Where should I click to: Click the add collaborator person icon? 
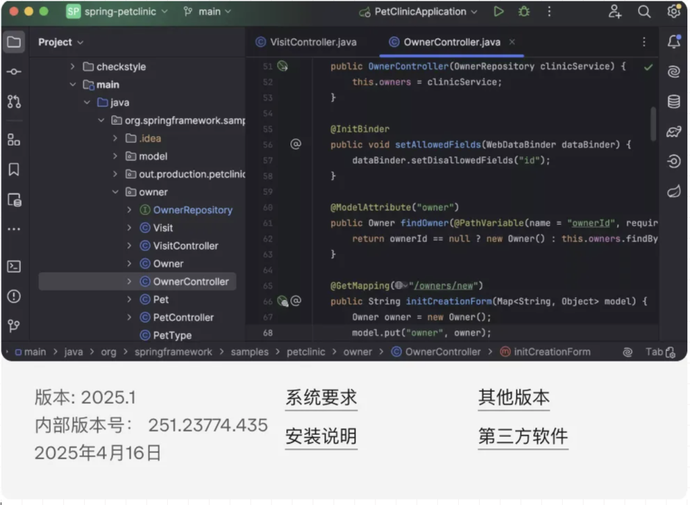click(x=615, y=11)
